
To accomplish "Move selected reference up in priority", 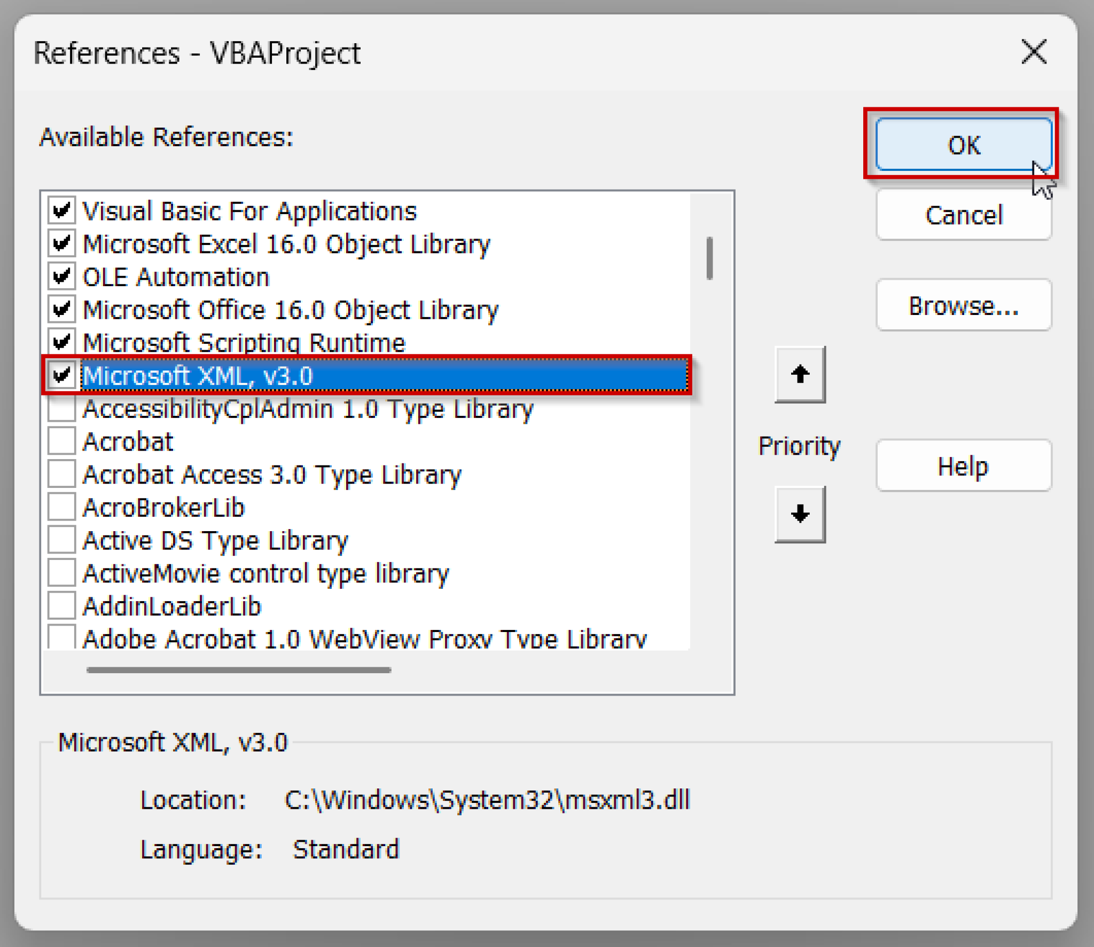I will tap(800, 375).
